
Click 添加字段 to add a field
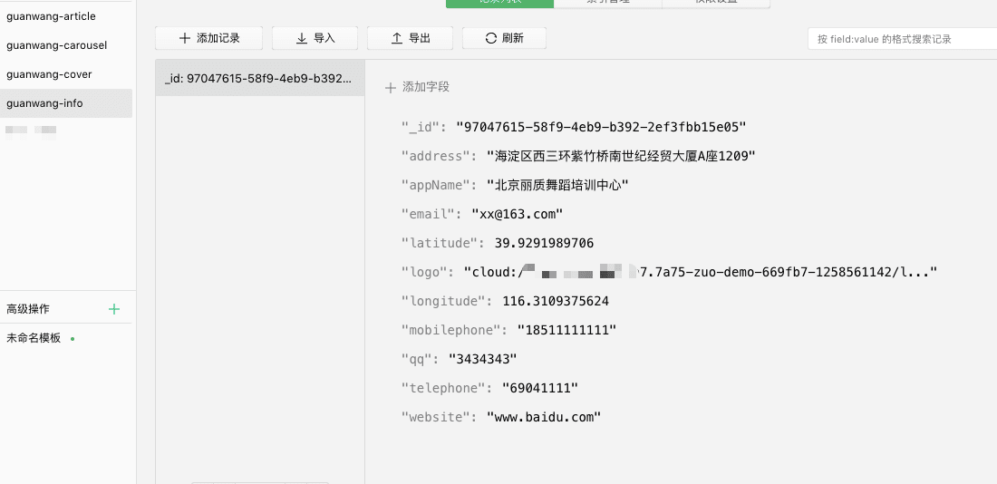(417, 87)
